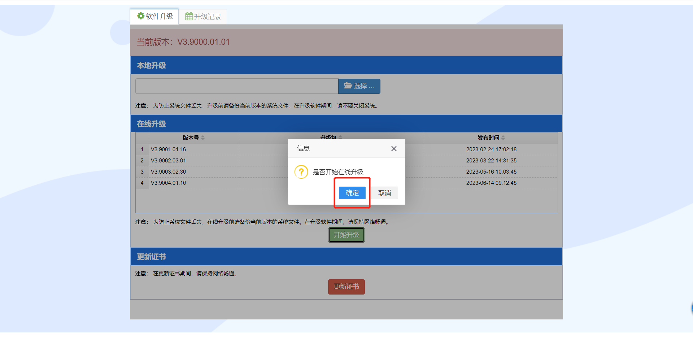Image resolution: width=693 pixels, height=340 pixels.
Task: Switch to the 软件升级 tab
Action: pos(154,17)
